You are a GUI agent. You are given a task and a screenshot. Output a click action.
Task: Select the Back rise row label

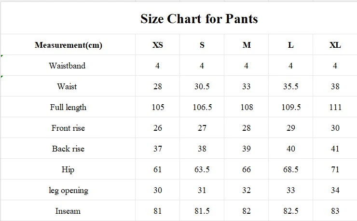pyautogui.click(x=68, y=149)
